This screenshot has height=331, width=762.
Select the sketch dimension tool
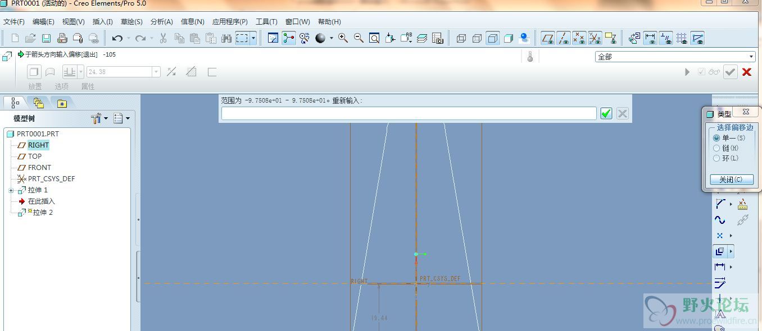720,267
